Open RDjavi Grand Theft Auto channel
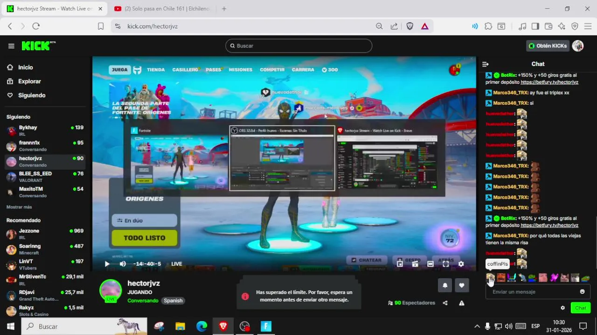Viewport: 597px width, 335px height. pos(45,295)
